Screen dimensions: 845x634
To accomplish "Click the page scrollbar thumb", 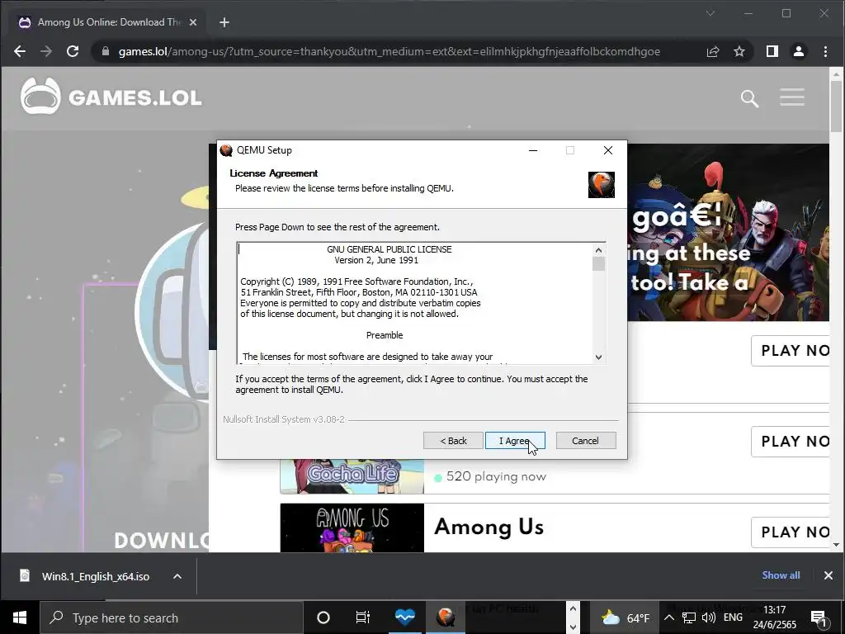I will pos(836,106).
